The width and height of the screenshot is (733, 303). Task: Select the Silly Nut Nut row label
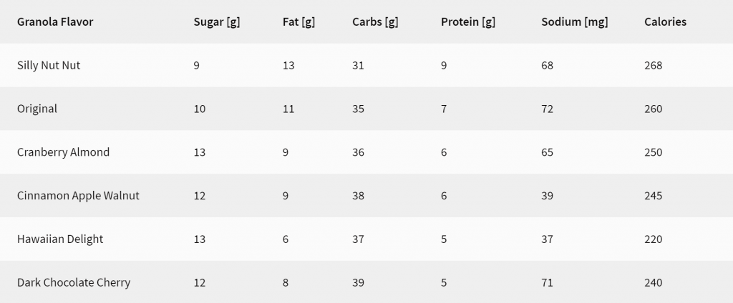(49, 65)
